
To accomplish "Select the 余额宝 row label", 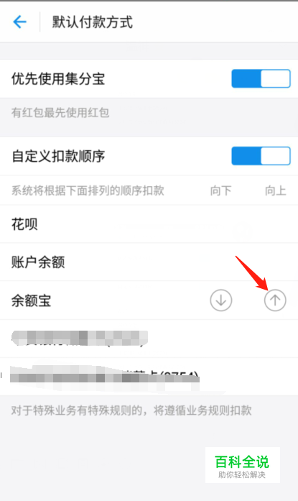I will tap(32, 300).
